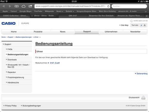Viewport: 149px width, 112px height.
Task: Select Händlersuche in the sidebar
Action: coord(13,82)
